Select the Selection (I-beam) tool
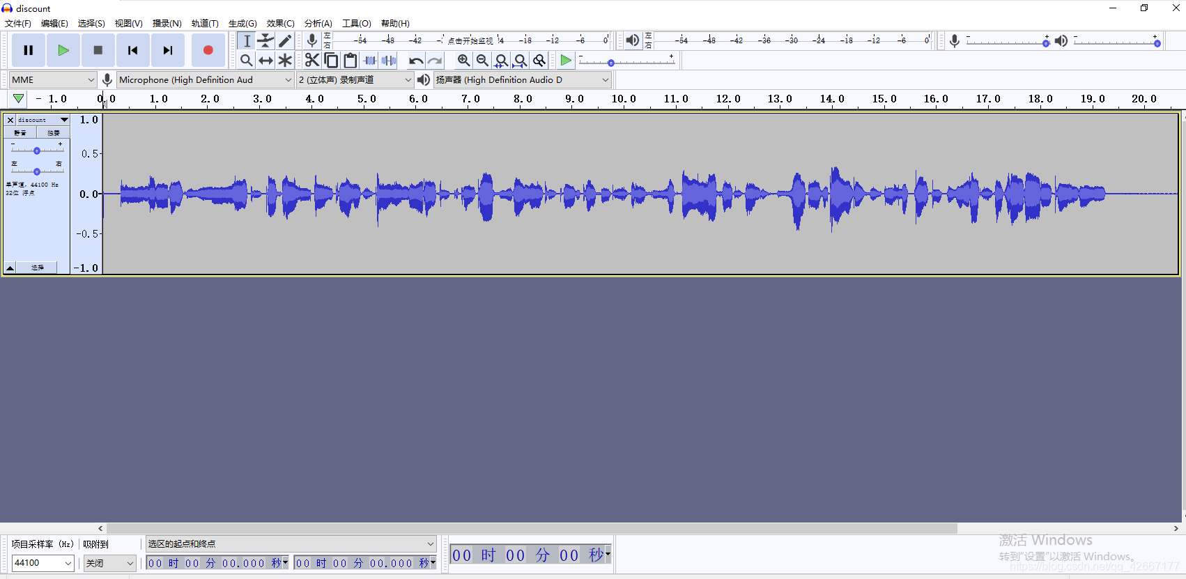Image resolution: width=1186 pixels, height=579 pixels. [247, 41]
